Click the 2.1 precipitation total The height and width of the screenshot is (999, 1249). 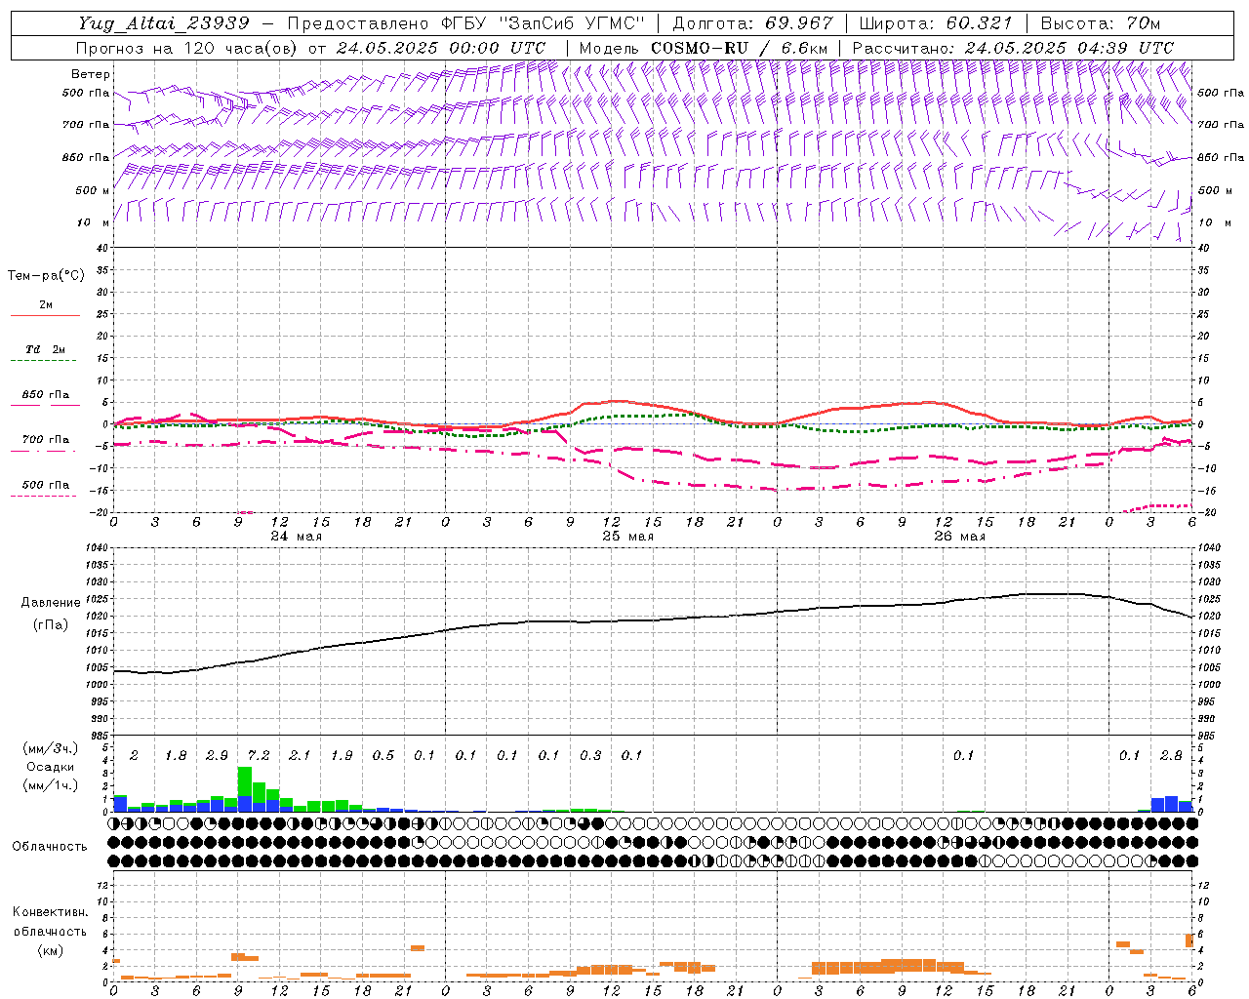(x=300, y=756)
